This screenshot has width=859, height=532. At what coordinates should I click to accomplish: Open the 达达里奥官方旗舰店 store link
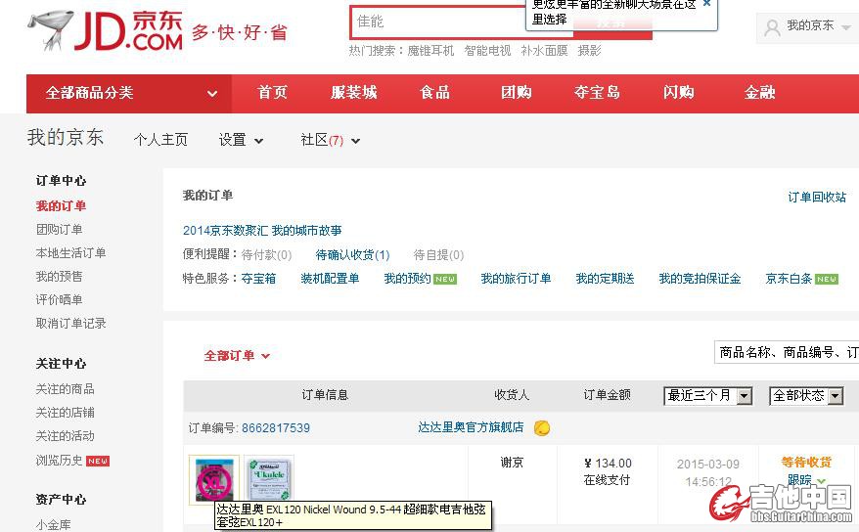(x=471, y=427)
